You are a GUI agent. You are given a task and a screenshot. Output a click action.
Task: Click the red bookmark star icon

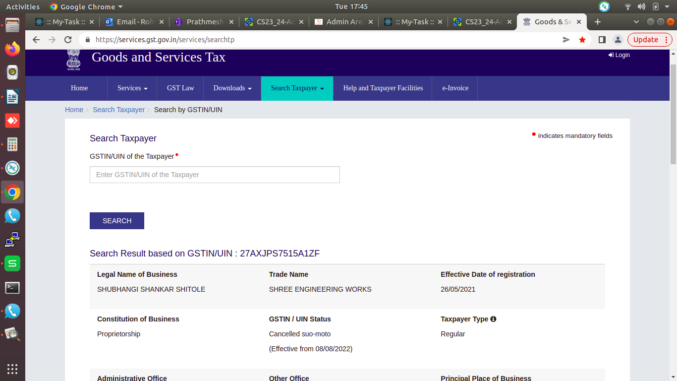coord(582,40)
